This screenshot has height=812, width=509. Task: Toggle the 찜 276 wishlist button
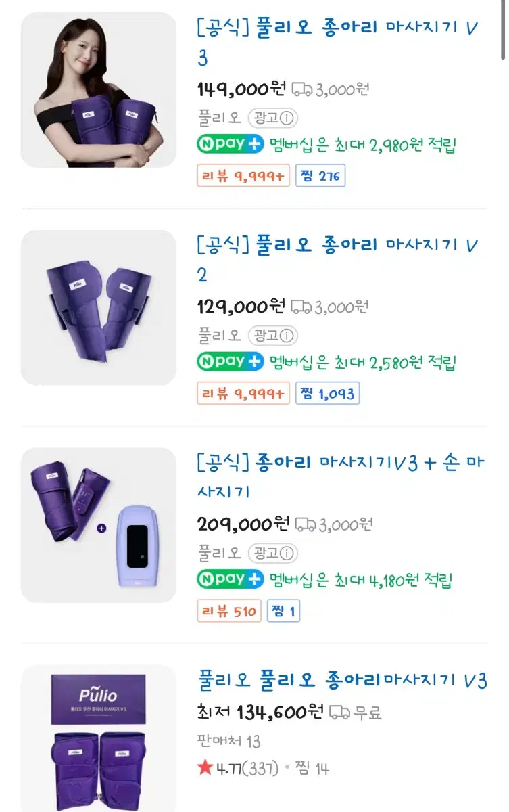320,177
